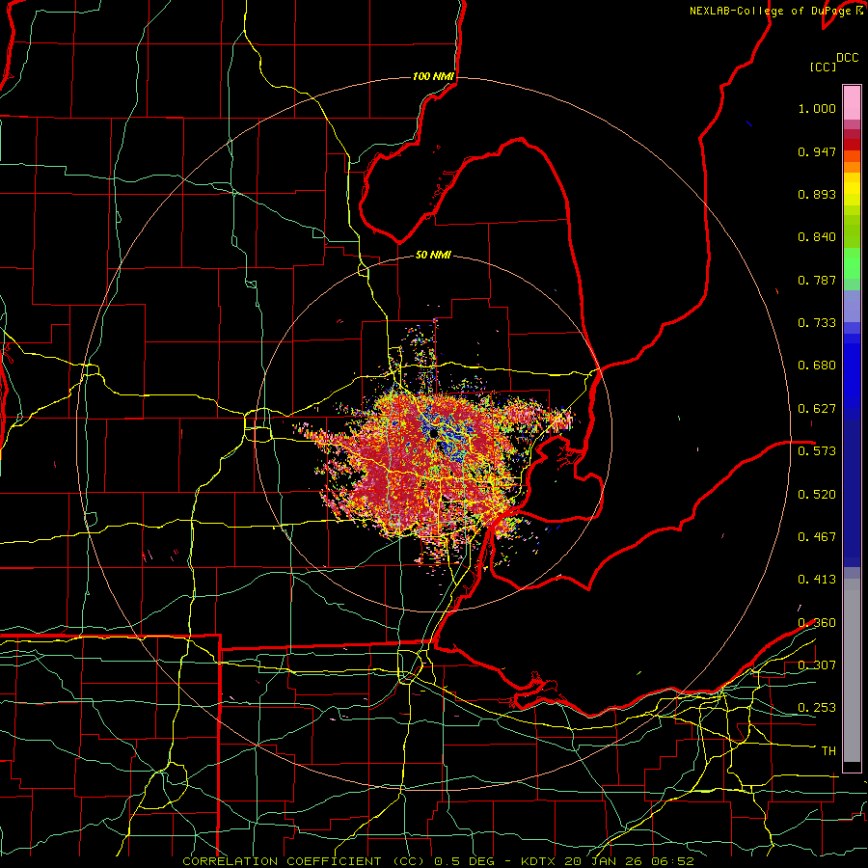
Task: Click the 0.680 legend value
Action: (817, 366)
